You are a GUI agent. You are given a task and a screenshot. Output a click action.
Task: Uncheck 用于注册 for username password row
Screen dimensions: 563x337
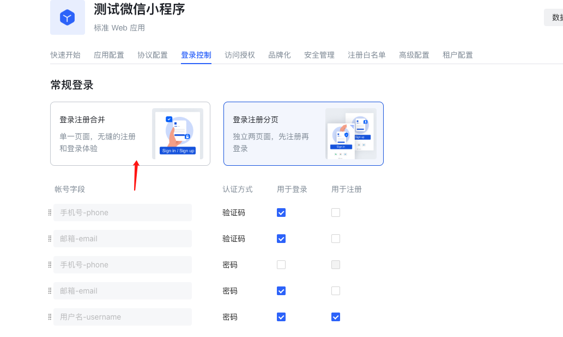(x=336, y=317)
